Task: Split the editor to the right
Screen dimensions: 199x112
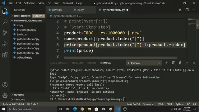Action: point(187,10)
